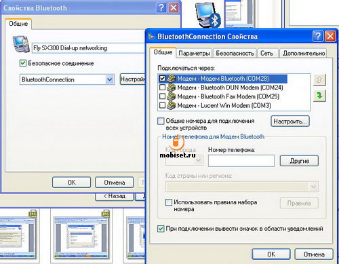Switch to the Безопасность tab
The height and width of the screenshot is (264, 339).
[x=235, y=54]
